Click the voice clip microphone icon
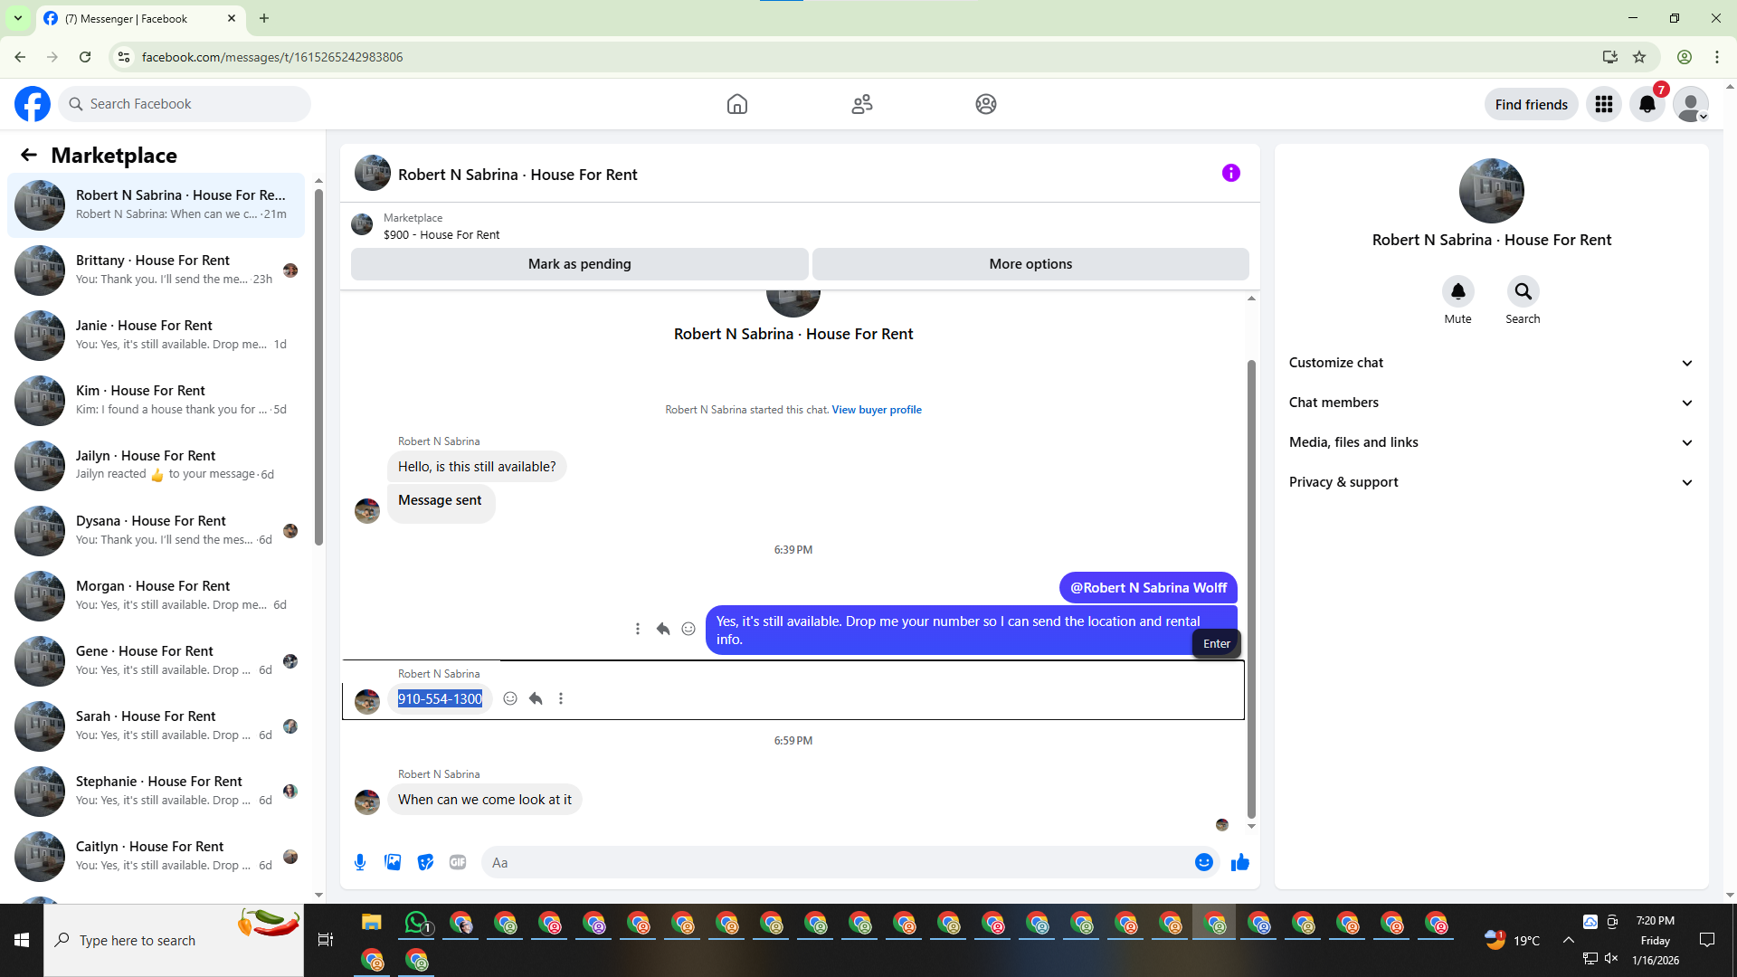Screen dimensions: 1737x977 click(x=360, y=862)
